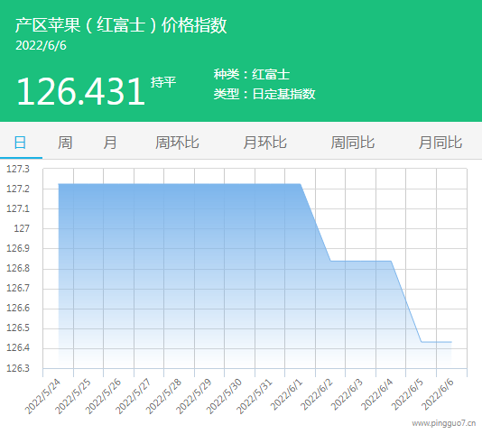The image size is (482, 434).
Task: Click the 126.431 index value
Action: click(x=81, y=91)
